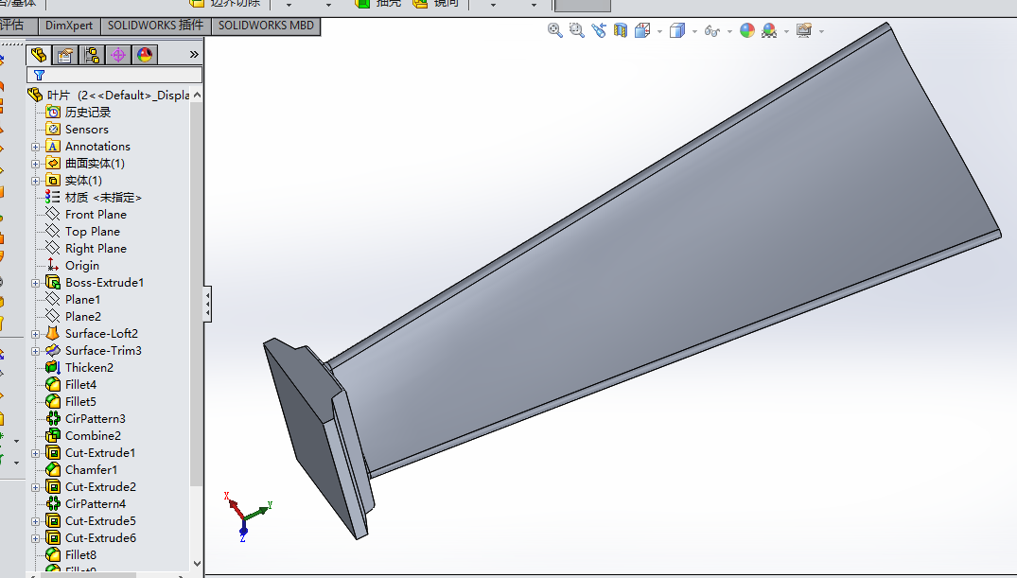
Task: Open the PropertyManager tab
Action: 65,55
